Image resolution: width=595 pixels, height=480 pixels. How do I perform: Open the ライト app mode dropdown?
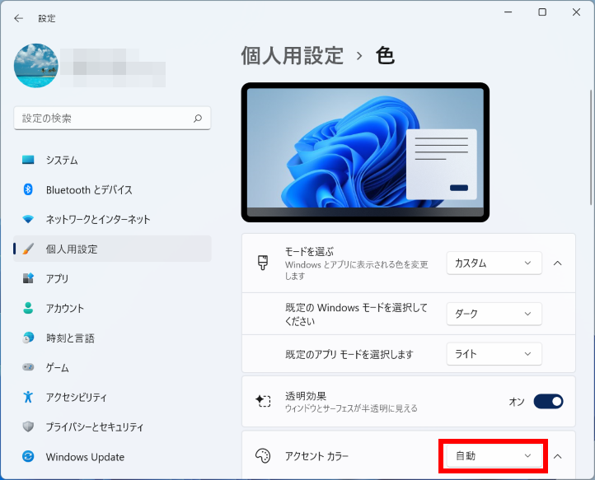tap(494, 354)
